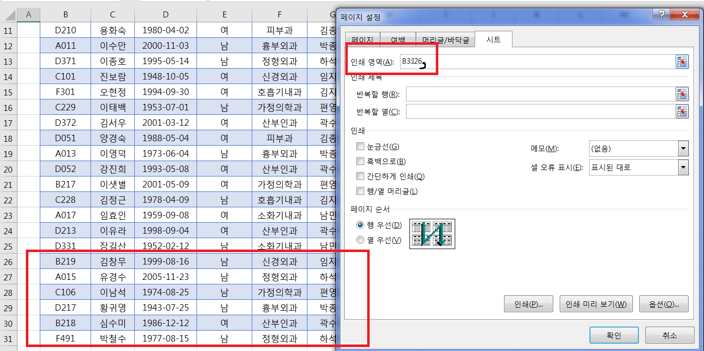Click the 인쇄 미리 보기 button

coord(596,304)
